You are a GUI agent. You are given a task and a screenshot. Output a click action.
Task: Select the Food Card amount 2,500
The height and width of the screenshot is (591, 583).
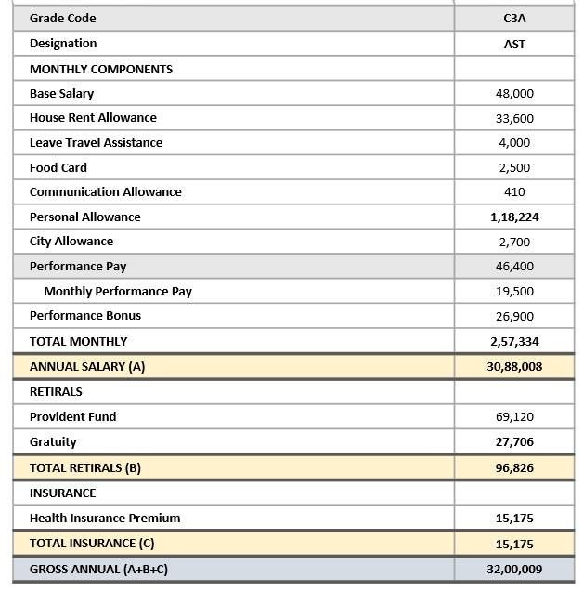click(x=514, y=167)
